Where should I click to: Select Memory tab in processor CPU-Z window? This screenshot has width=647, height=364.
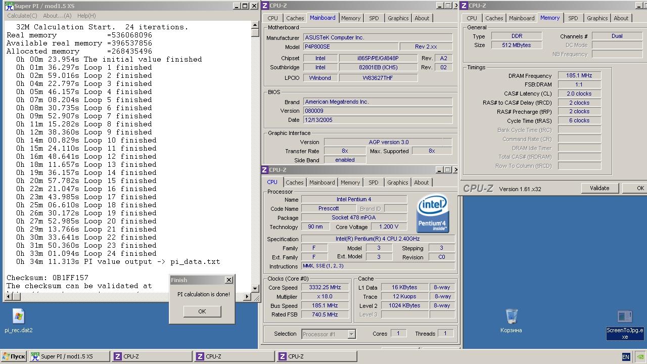(350, 183)
